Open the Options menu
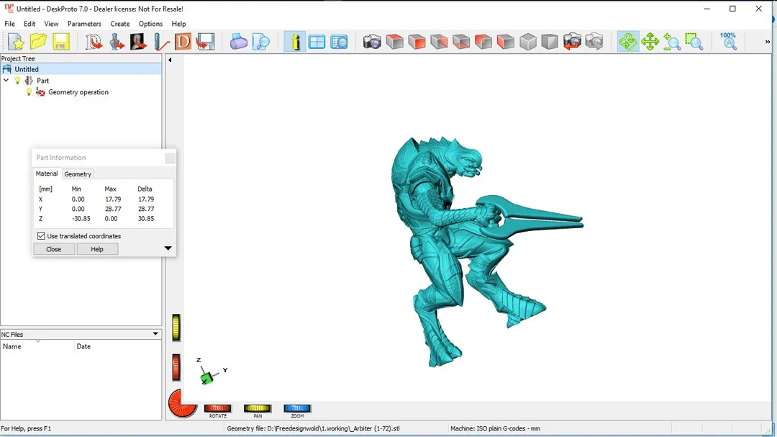Screen dimensions: 777x437 150,24
